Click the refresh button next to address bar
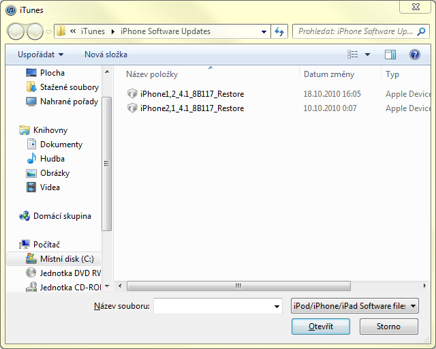 pos(279,31)
